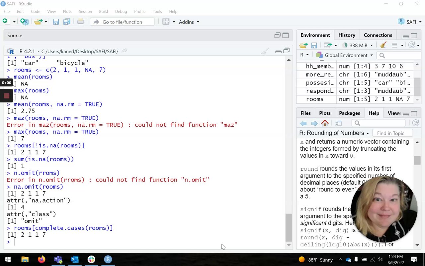Image resolution: width=425 pixels, height=266 pixels.
Task: Open the Import Dataset dropdown
Action: [330, 45]
